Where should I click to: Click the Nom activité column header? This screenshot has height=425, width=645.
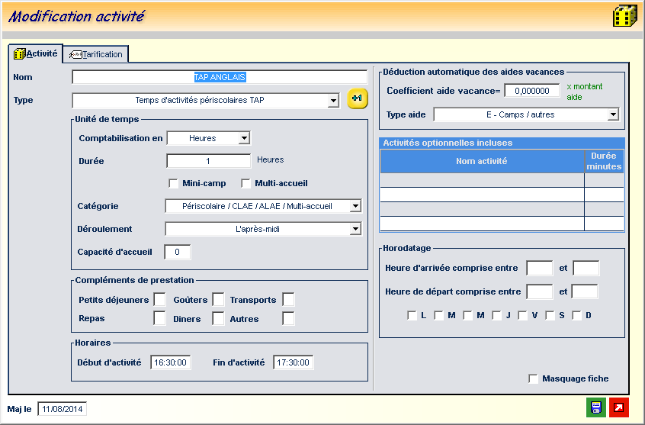click(x=482, y=161)
